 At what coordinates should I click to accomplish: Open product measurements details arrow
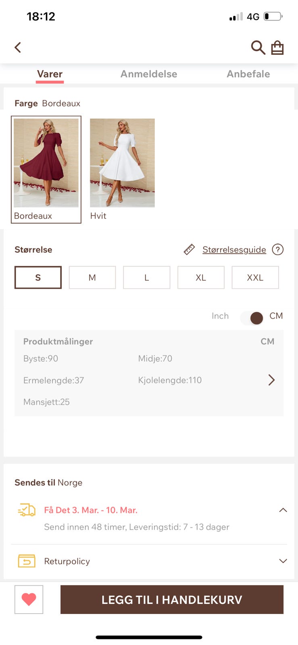(x=271, y=380)
